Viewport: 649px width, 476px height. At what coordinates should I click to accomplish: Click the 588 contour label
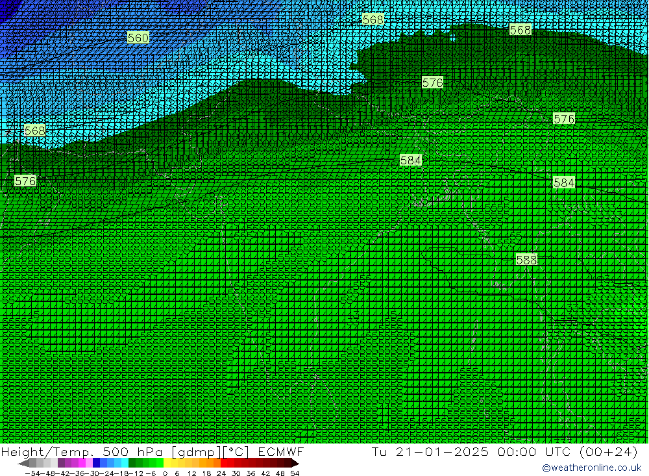click(x=526, y=260)
